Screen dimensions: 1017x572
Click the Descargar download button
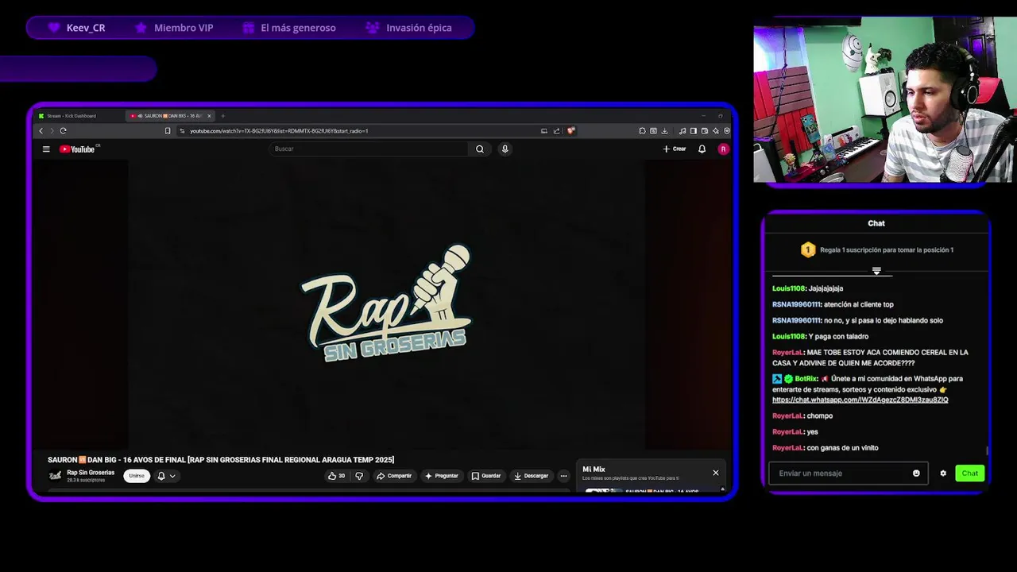pos(532,476)
